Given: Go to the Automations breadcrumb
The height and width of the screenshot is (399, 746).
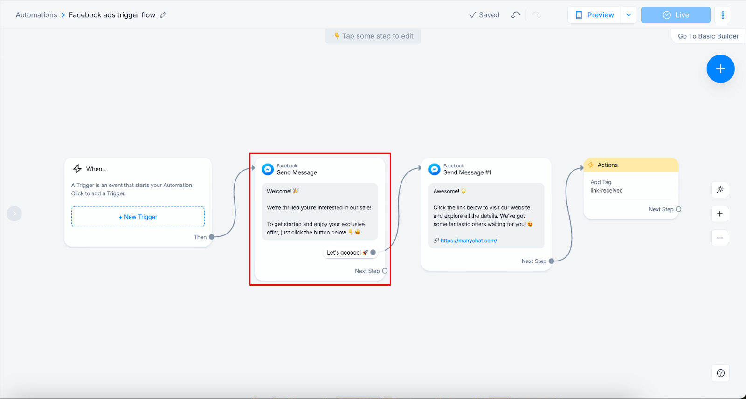Looking at the screenshot, I should pyautogui.click(x=36, y=15).
